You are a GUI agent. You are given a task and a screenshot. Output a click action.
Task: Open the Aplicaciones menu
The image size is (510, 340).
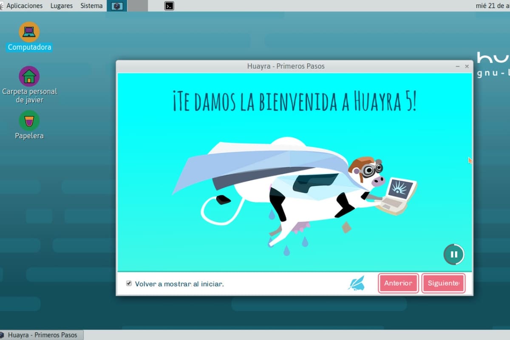tap(25, 6)
